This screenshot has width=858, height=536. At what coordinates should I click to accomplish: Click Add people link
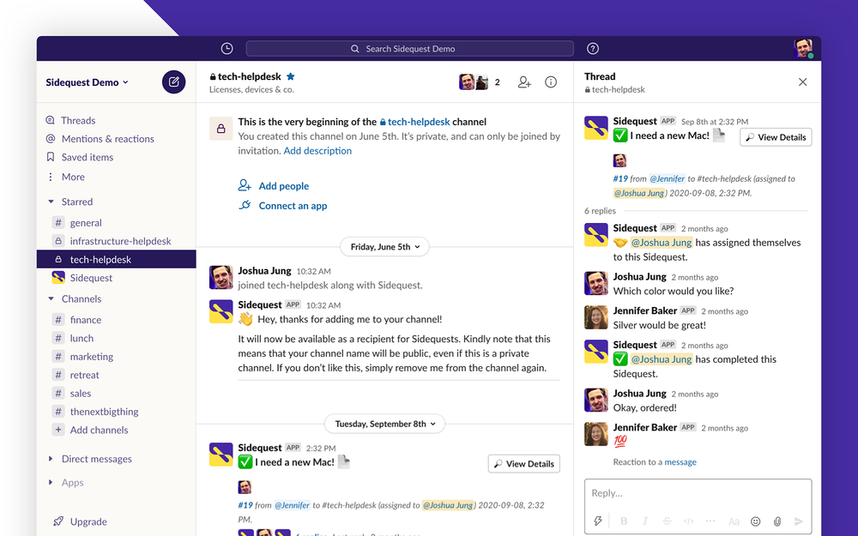283,186
